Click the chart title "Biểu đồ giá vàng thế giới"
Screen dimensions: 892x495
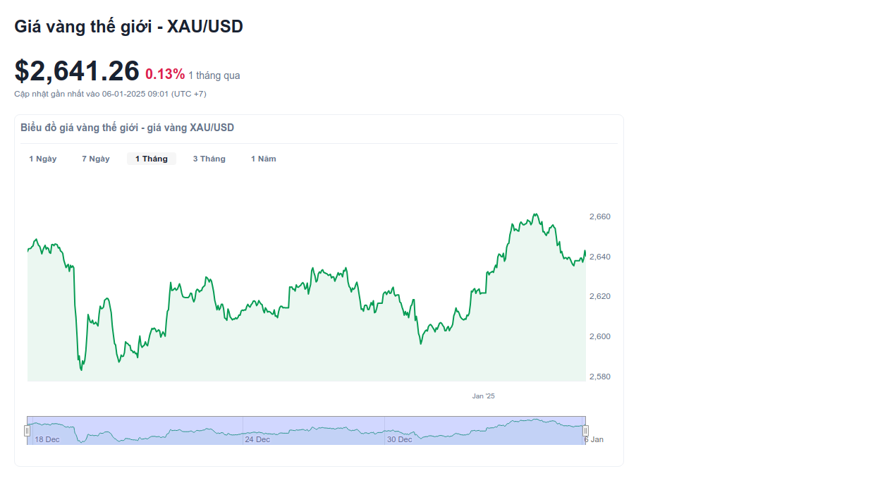tap(127, 128)
